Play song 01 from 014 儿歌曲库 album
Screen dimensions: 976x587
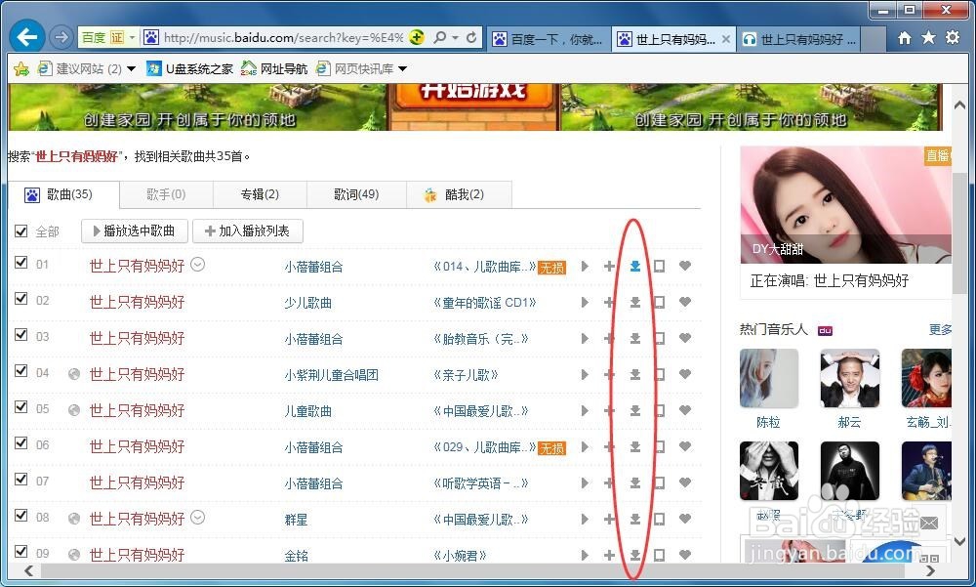point(585,266)
